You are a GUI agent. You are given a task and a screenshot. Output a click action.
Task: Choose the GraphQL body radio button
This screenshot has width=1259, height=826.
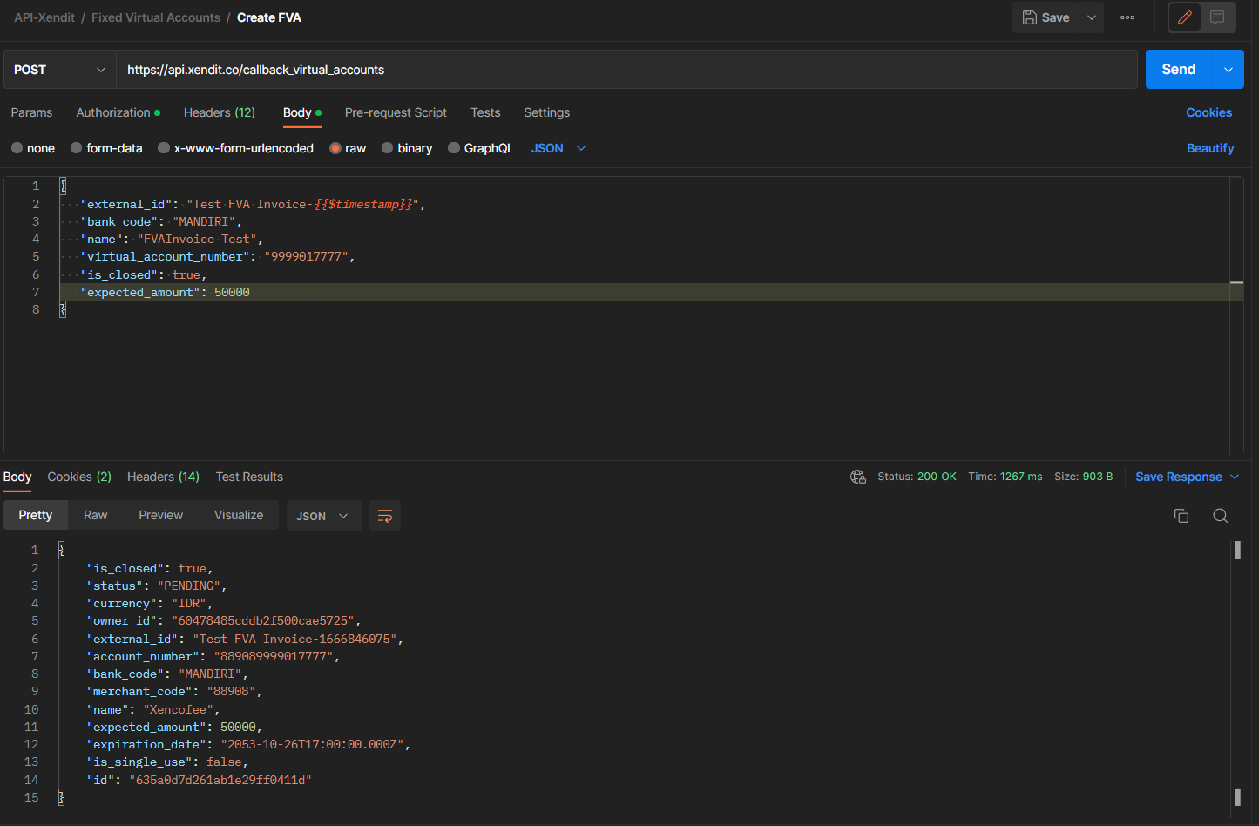pyautogui.click(x=454, y=148)
